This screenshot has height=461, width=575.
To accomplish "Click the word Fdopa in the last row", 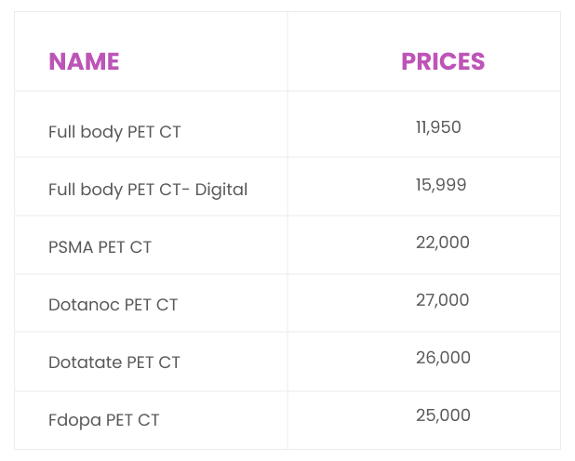I will click(x=74, y=420).
